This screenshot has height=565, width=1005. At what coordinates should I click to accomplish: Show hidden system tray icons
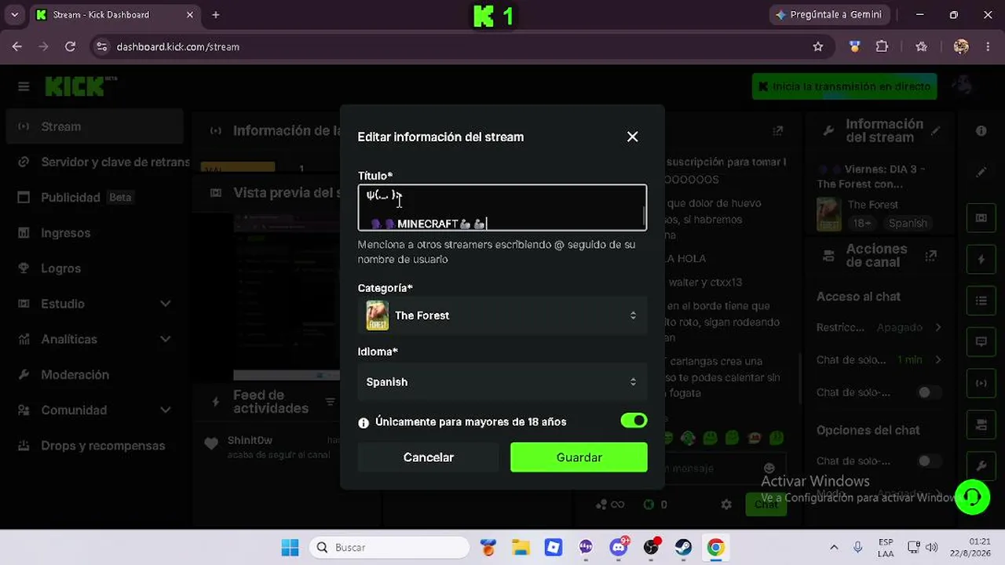[x=834, y=548]
